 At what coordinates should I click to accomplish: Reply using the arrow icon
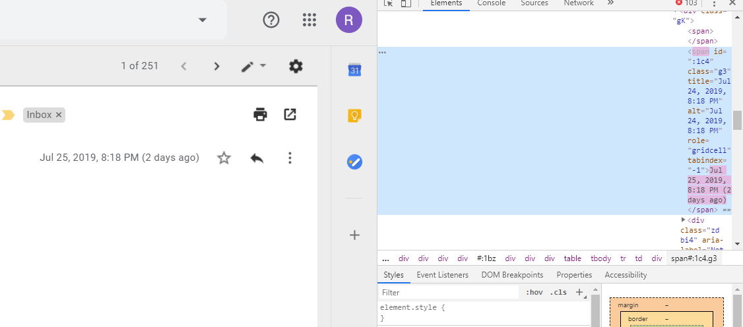pos(257,158)
